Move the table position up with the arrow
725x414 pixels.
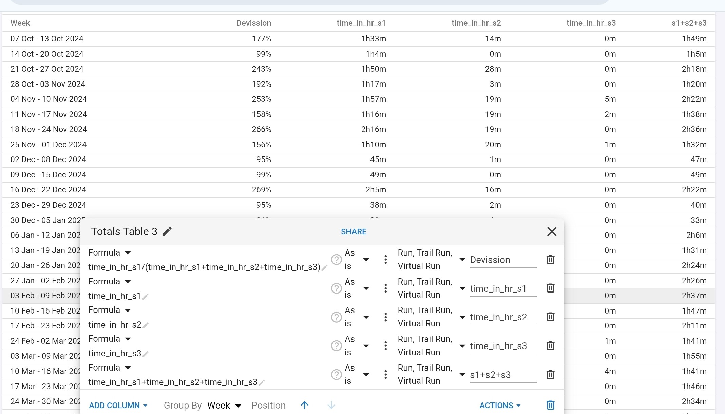pyautogui.click(x=304, y=405)
